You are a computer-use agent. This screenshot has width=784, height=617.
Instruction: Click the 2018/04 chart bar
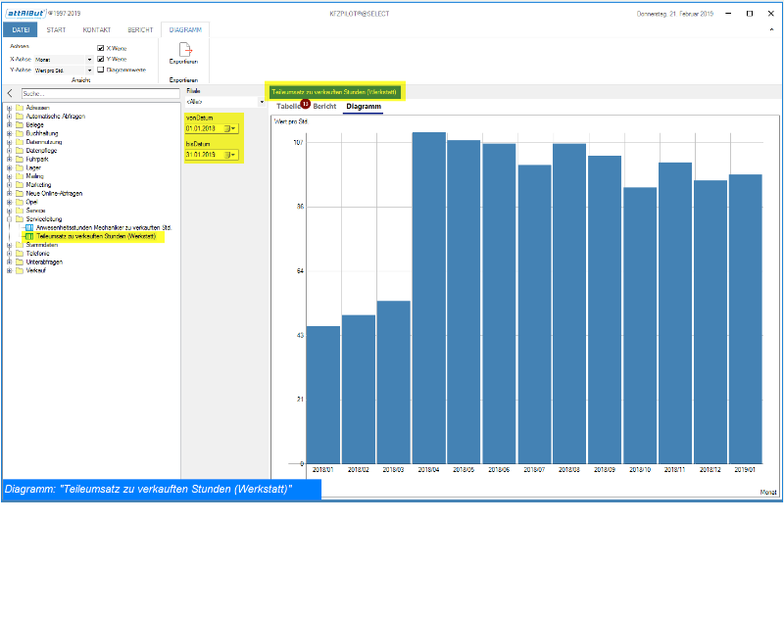coord(429,294)
